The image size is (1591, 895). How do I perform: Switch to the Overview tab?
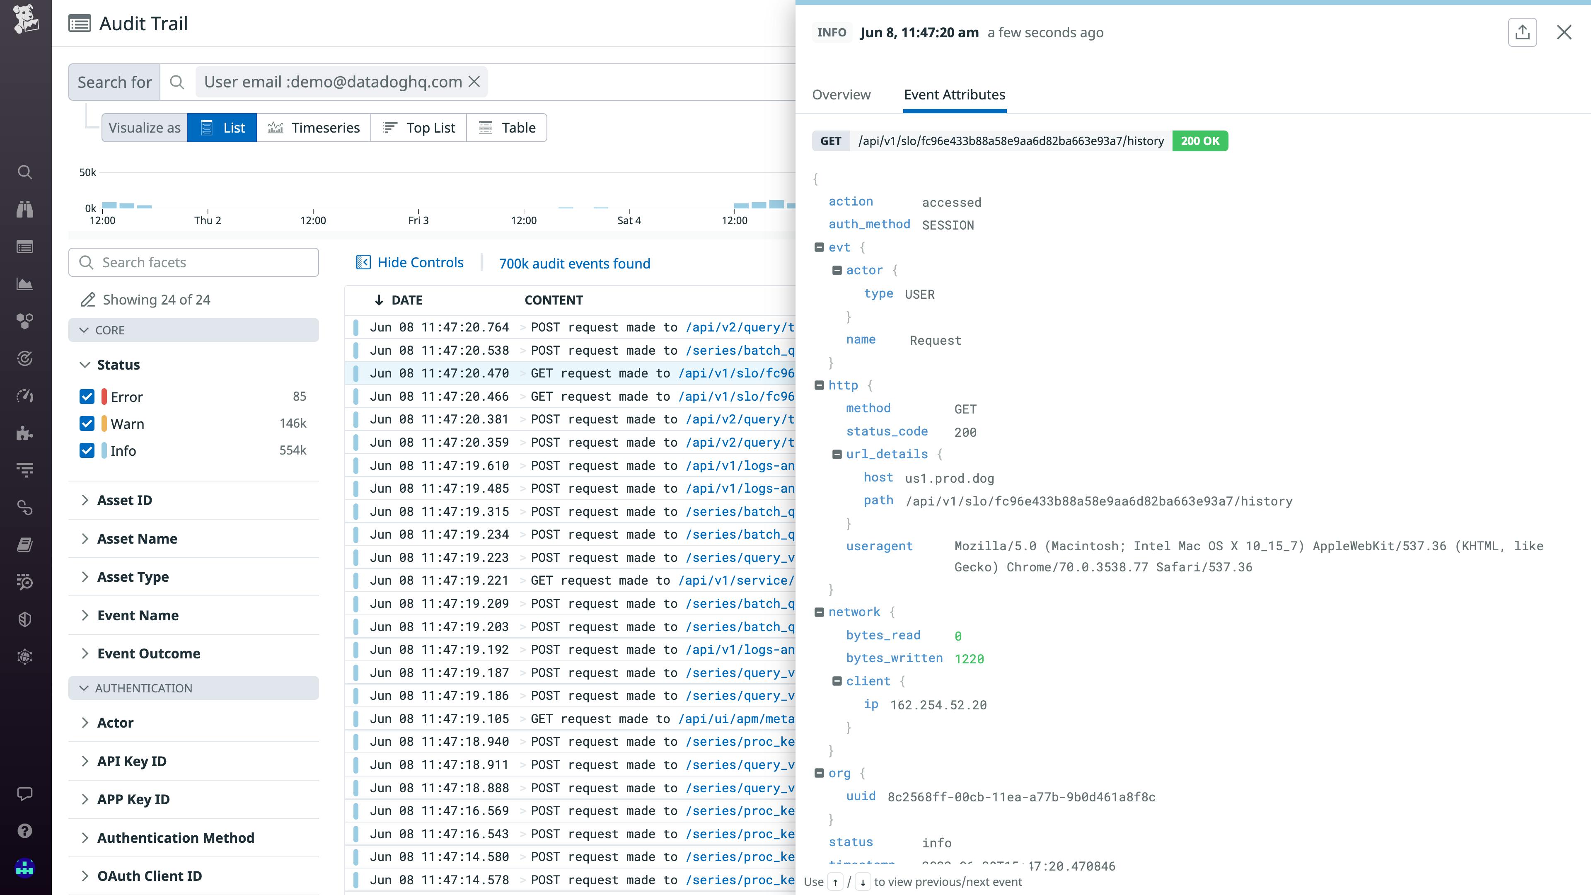(x=841, y=94)
